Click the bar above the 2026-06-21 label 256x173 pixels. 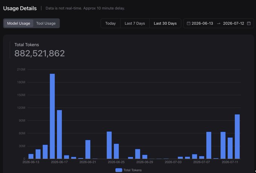coord(88,149)
